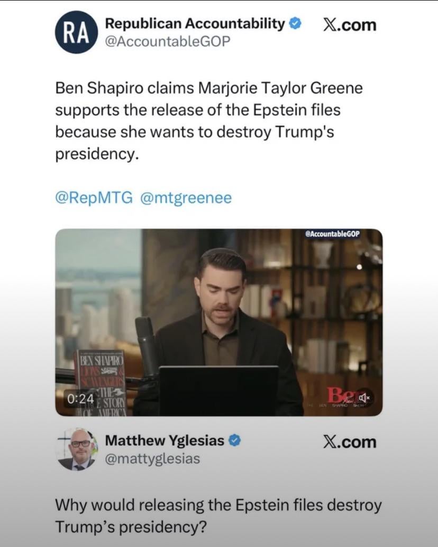Click Matthew Yglesias's blue verified badge
The image size is (438, 547).
pos(235,440)
